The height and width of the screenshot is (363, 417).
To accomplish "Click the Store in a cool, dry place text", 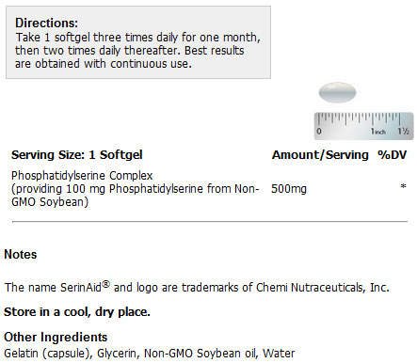I will [77, 312].
